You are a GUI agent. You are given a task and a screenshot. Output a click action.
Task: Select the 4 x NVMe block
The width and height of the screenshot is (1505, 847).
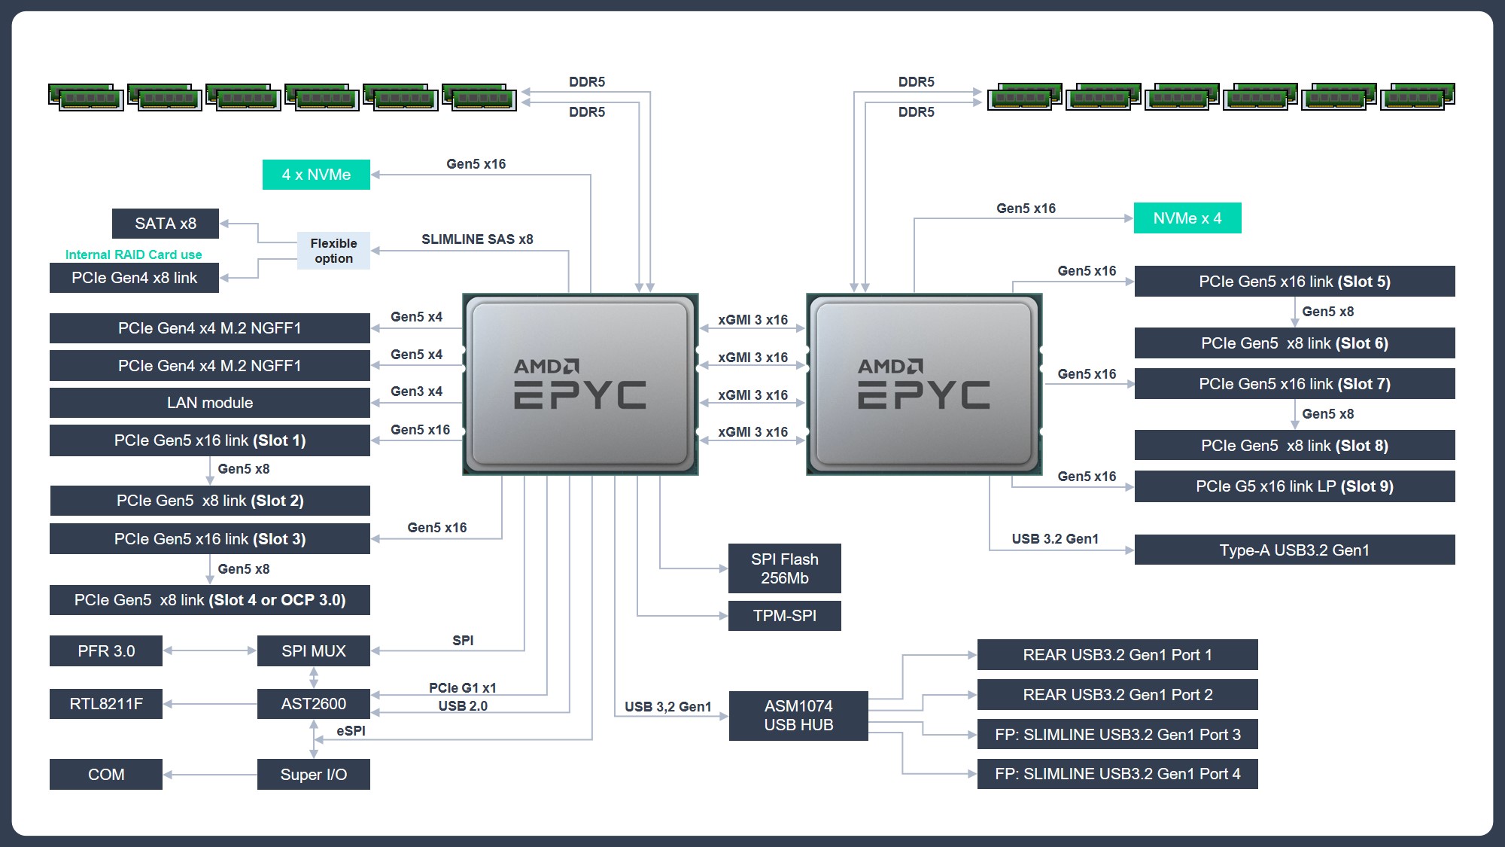pos(316,175)
